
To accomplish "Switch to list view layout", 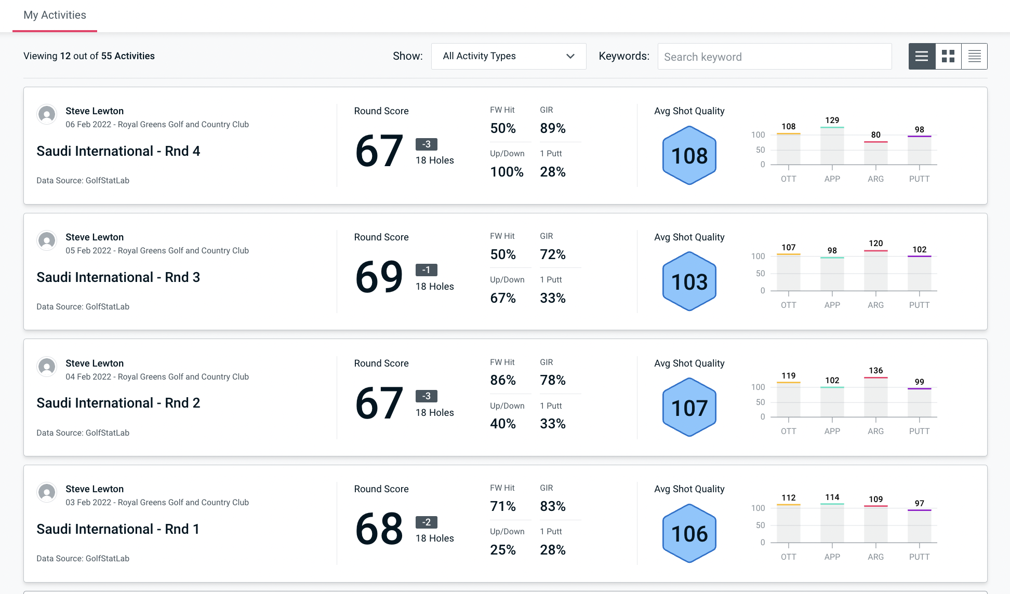I will [922, 56].
